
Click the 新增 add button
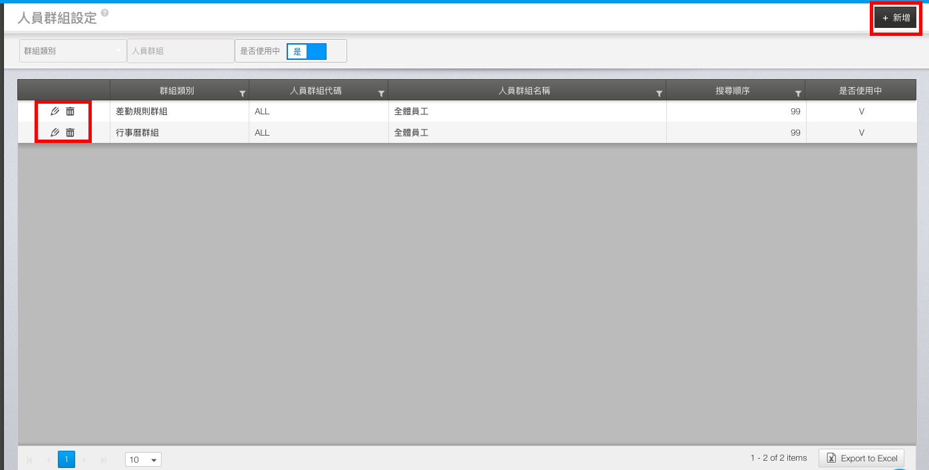896,18
